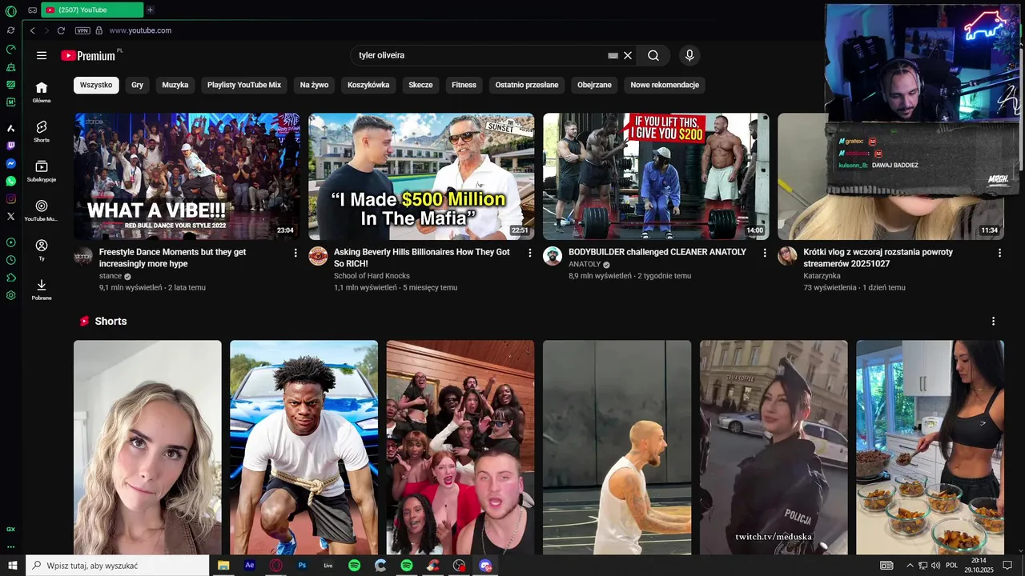Image resolution: width=1025 pixels, height=576 pixels.
Task: Click the Windows taskbar search box
Action: tap(118, 566)
